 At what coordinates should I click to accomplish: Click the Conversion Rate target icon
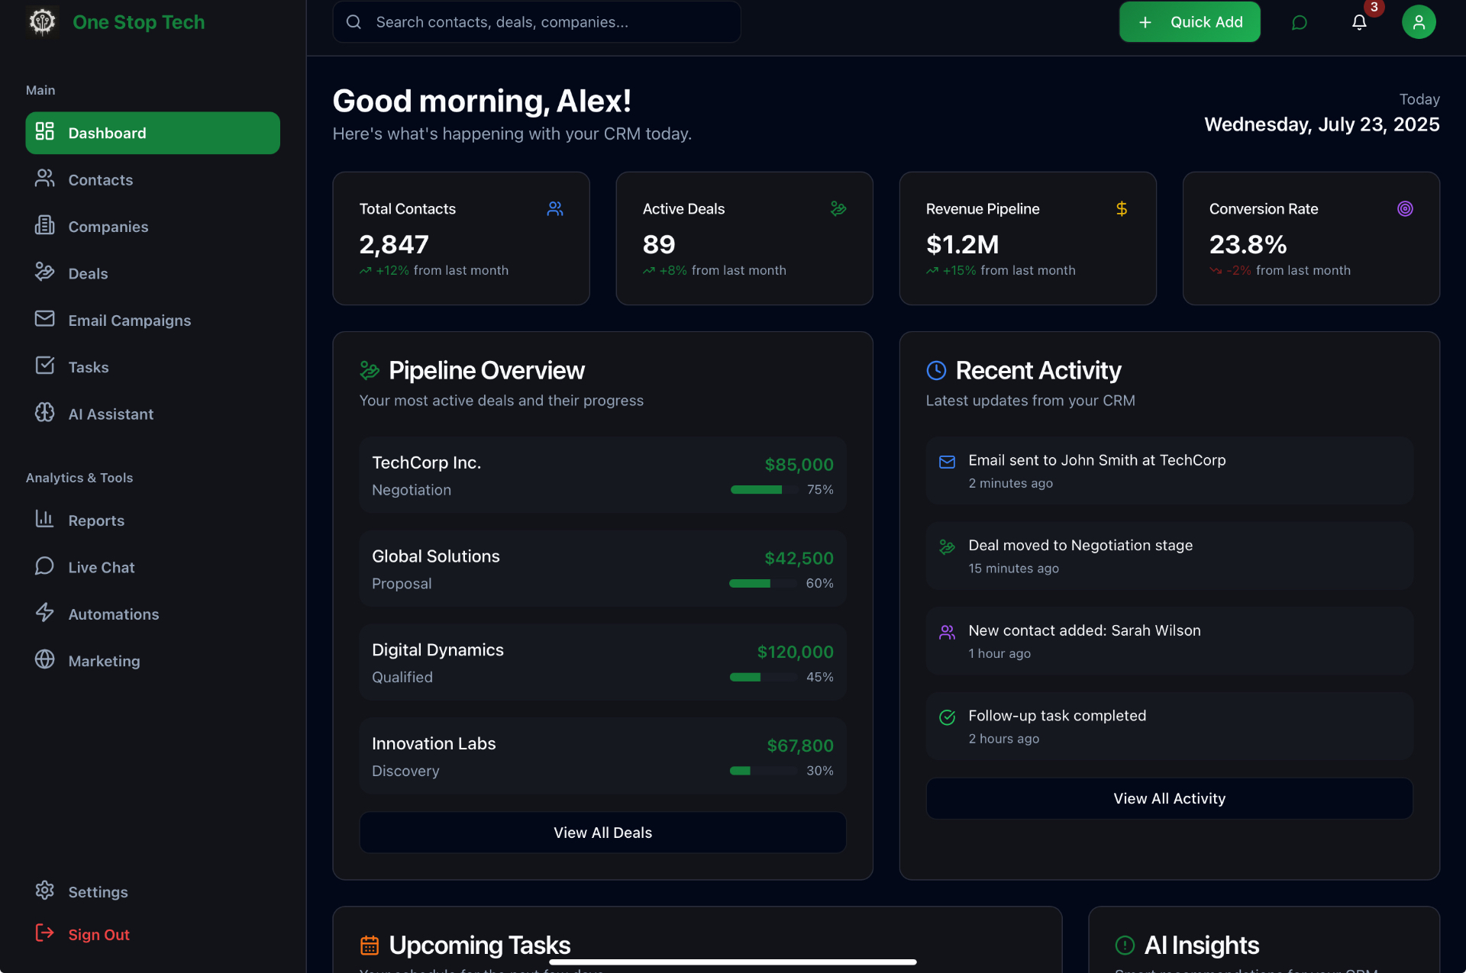(1405, 208)
